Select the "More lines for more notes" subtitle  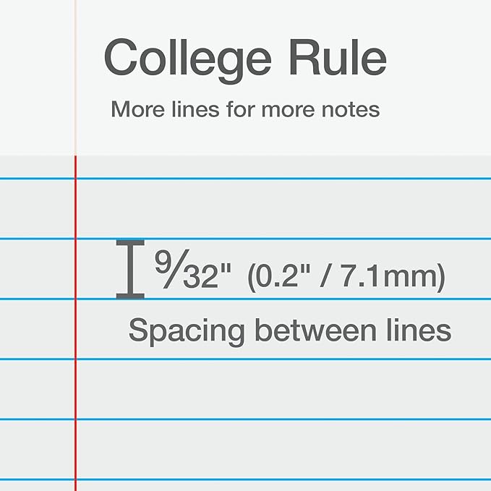pos(245,110)
